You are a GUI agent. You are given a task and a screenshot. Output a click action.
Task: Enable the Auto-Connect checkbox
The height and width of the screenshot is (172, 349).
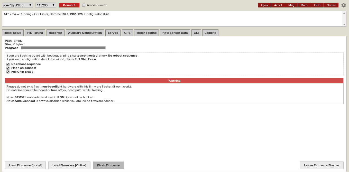pyautogui.click(x=84, y=5)
